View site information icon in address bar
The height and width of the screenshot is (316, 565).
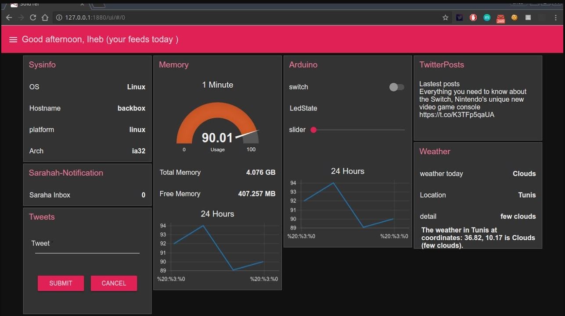(x=59, y=18)
